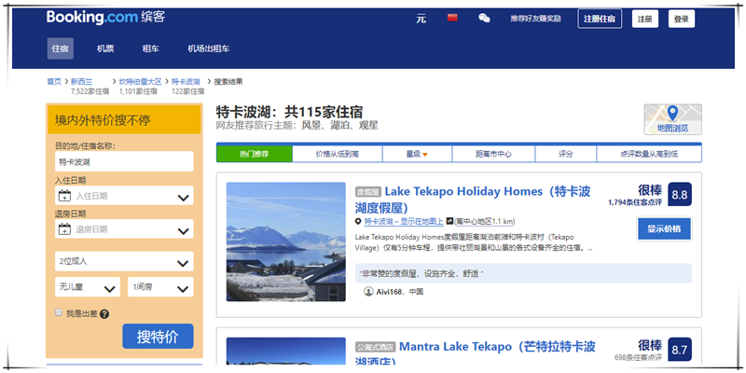The width and height of the screenshot is (746, 373).
Task: Click 698条住客点评 review count
Action: click(x=638, y=357)
